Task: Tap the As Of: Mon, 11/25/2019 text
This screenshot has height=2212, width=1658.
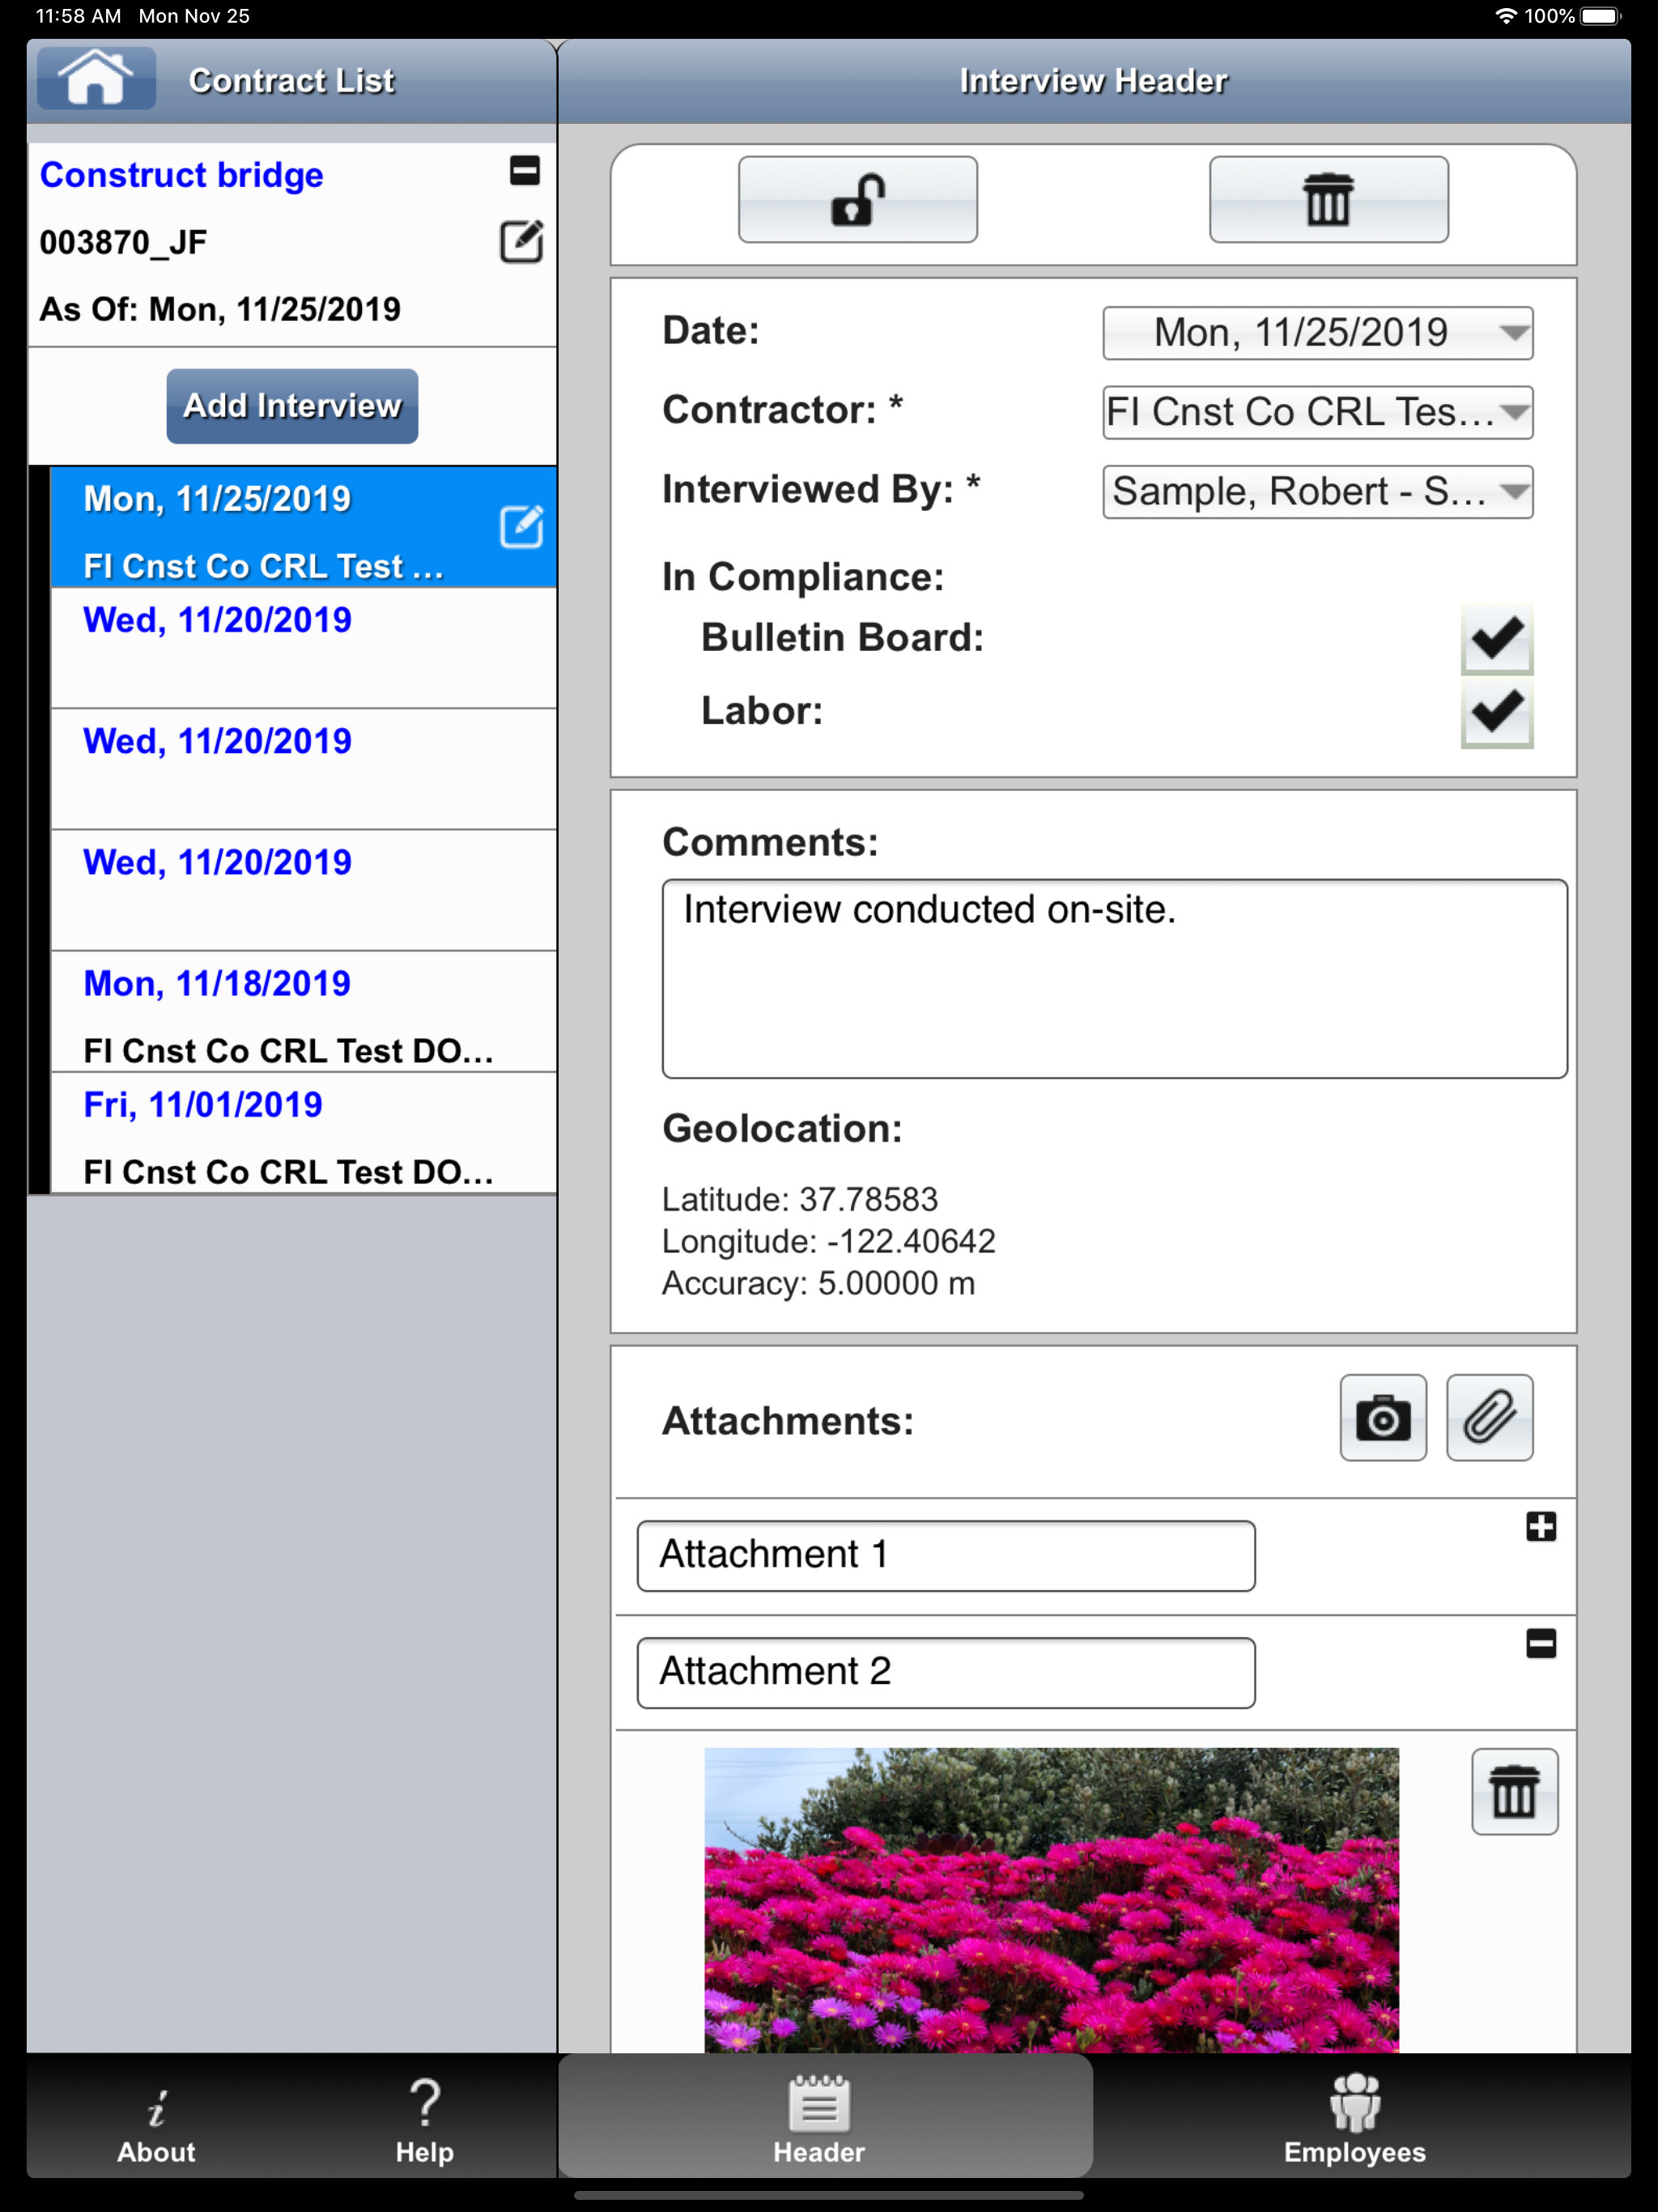Action: pyautogui.click(x=220, y=309)
